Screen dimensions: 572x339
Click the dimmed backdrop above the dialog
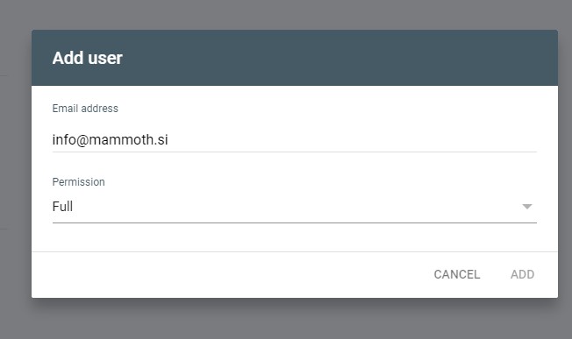click(x=295, y=15)
